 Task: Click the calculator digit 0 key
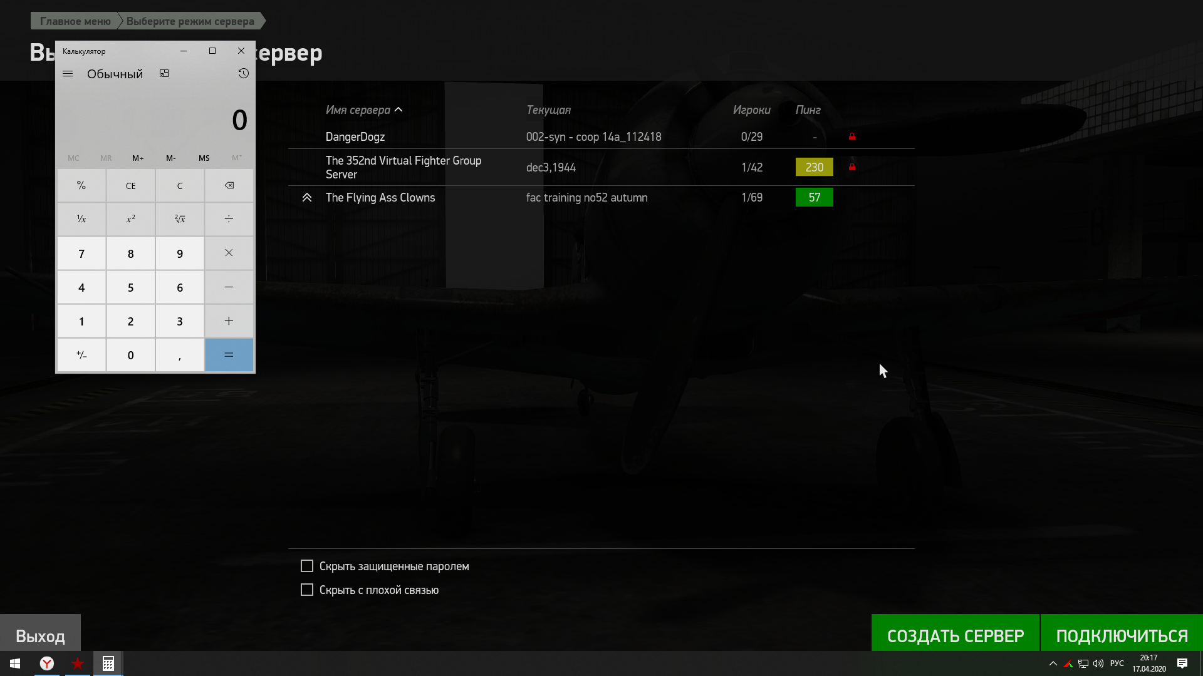coord(130,355)
